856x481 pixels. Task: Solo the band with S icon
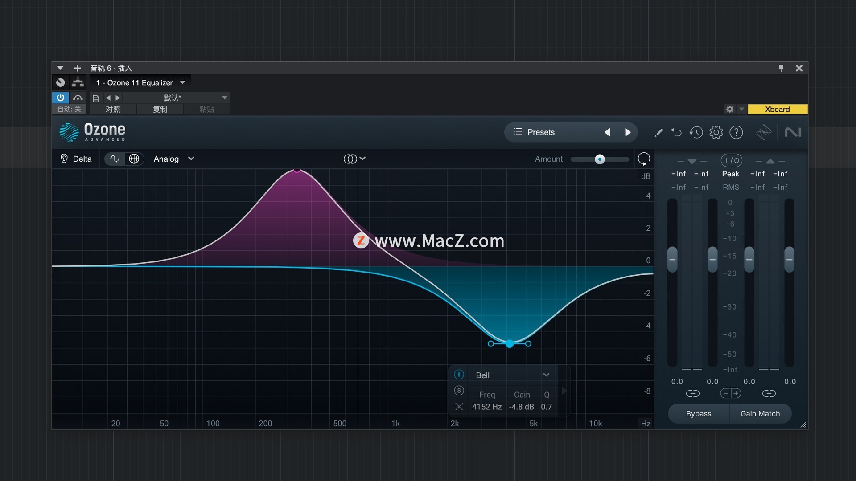tap(459, 391)
